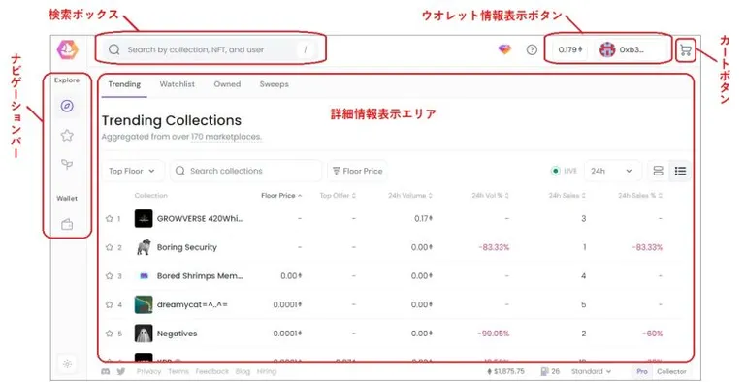Open the Top Floor dropdown
745x382 pixels.
133,171
